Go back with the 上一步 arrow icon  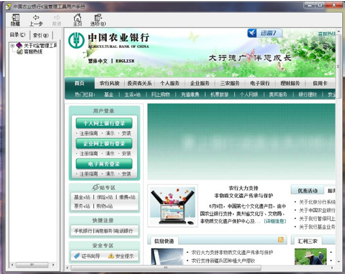point(36,20)
